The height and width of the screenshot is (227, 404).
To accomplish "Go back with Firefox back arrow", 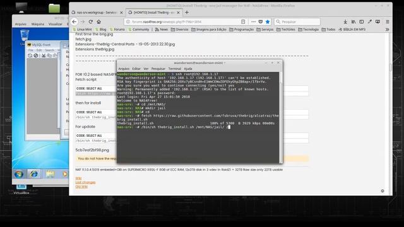I will [x=74, y=22].
